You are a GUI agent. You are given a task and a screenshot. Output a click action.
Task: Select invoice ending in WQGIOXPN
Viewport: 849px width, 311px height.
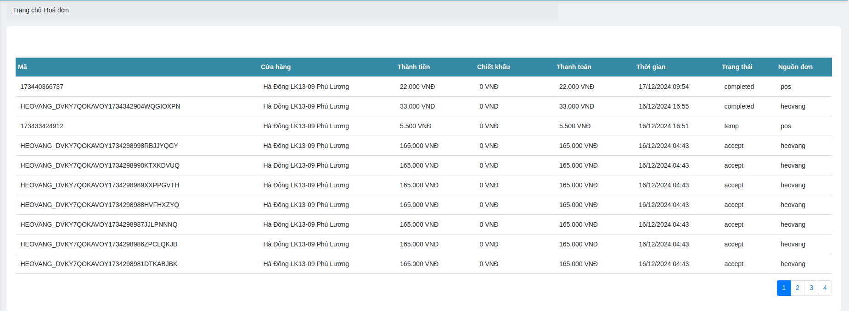100,106
